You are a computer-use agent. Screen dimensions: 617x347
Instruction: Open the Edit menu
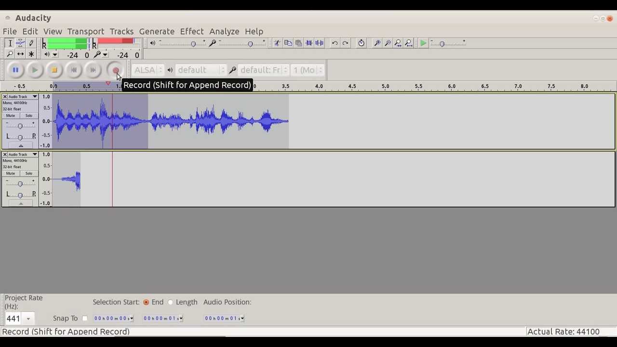pos(30,31)
